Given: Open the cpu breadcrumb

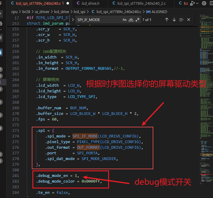Looking at the screenshot, I should click(x=14, y=12).
